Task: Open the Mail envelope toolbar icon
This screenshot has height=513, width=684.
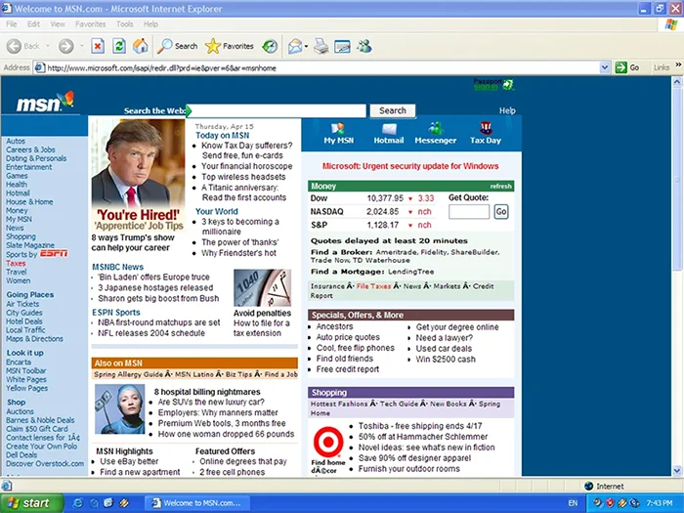Action: (x=295, y=46)
